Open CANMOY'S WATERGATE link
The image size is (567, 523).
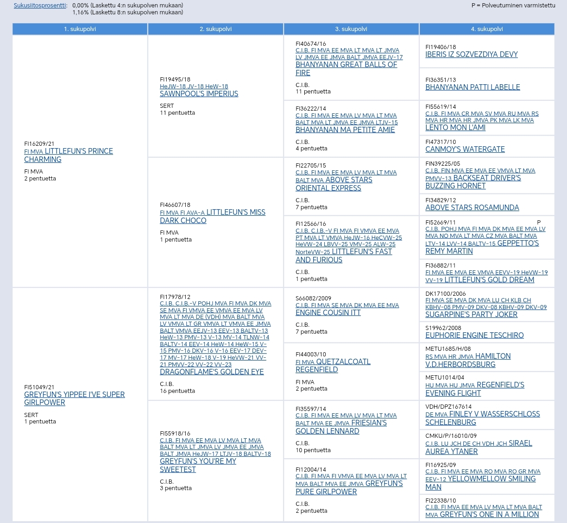pos(465,149)
